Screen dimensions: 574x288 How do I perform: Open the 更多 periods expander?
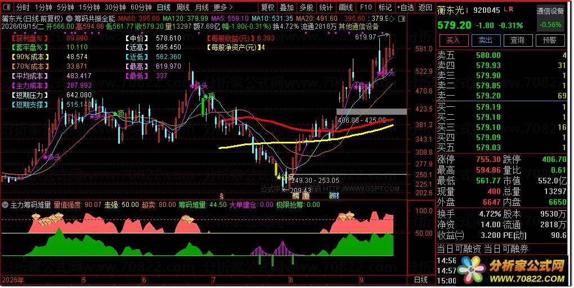pyautogui.click(x=223, y=7)
